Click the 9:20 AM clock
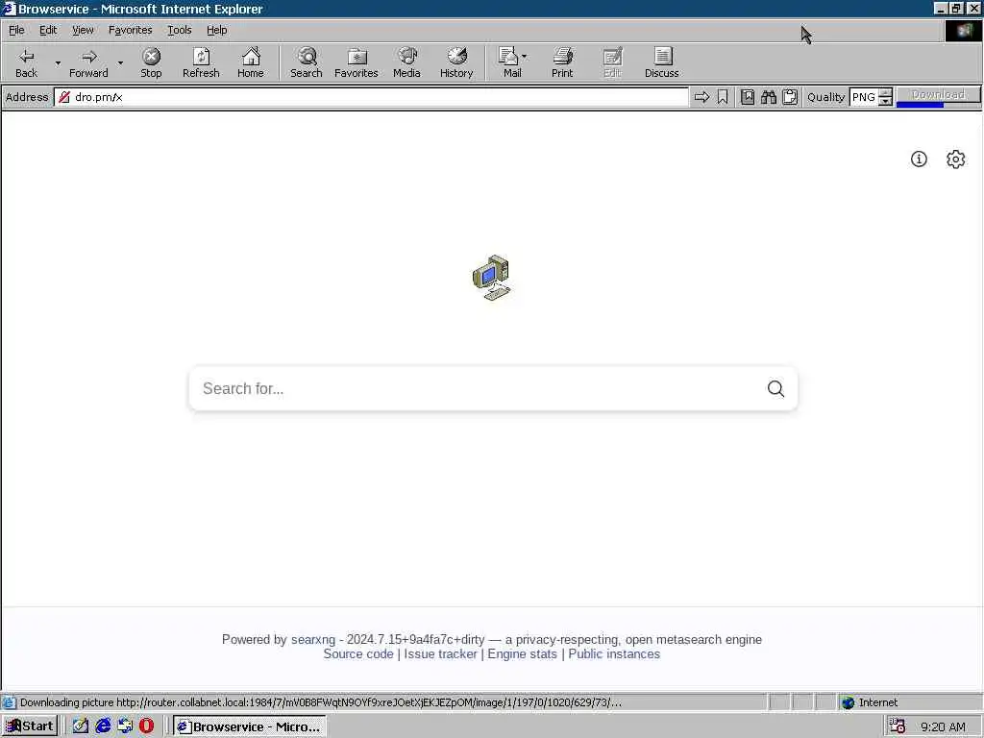 pos(944,726)
